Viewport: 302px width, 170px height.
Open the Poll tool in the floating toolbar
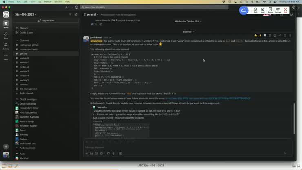tap(255, 10)
